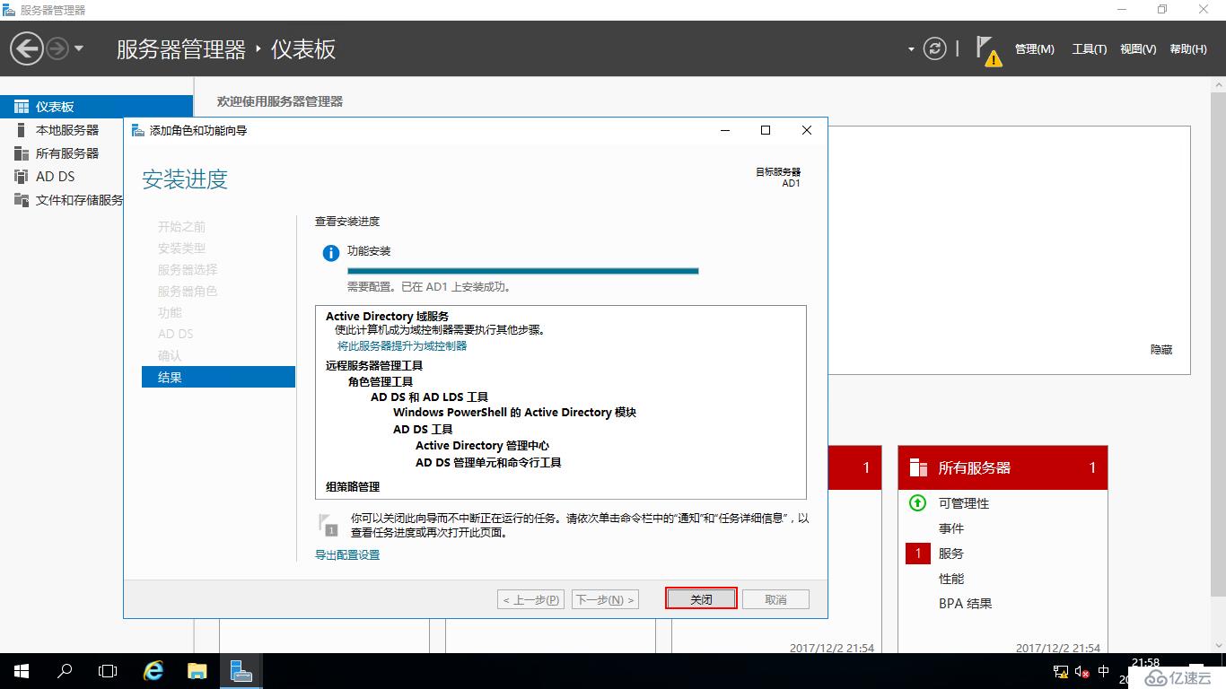Open the navigation history dropdown arrow

tap(79, 48)
